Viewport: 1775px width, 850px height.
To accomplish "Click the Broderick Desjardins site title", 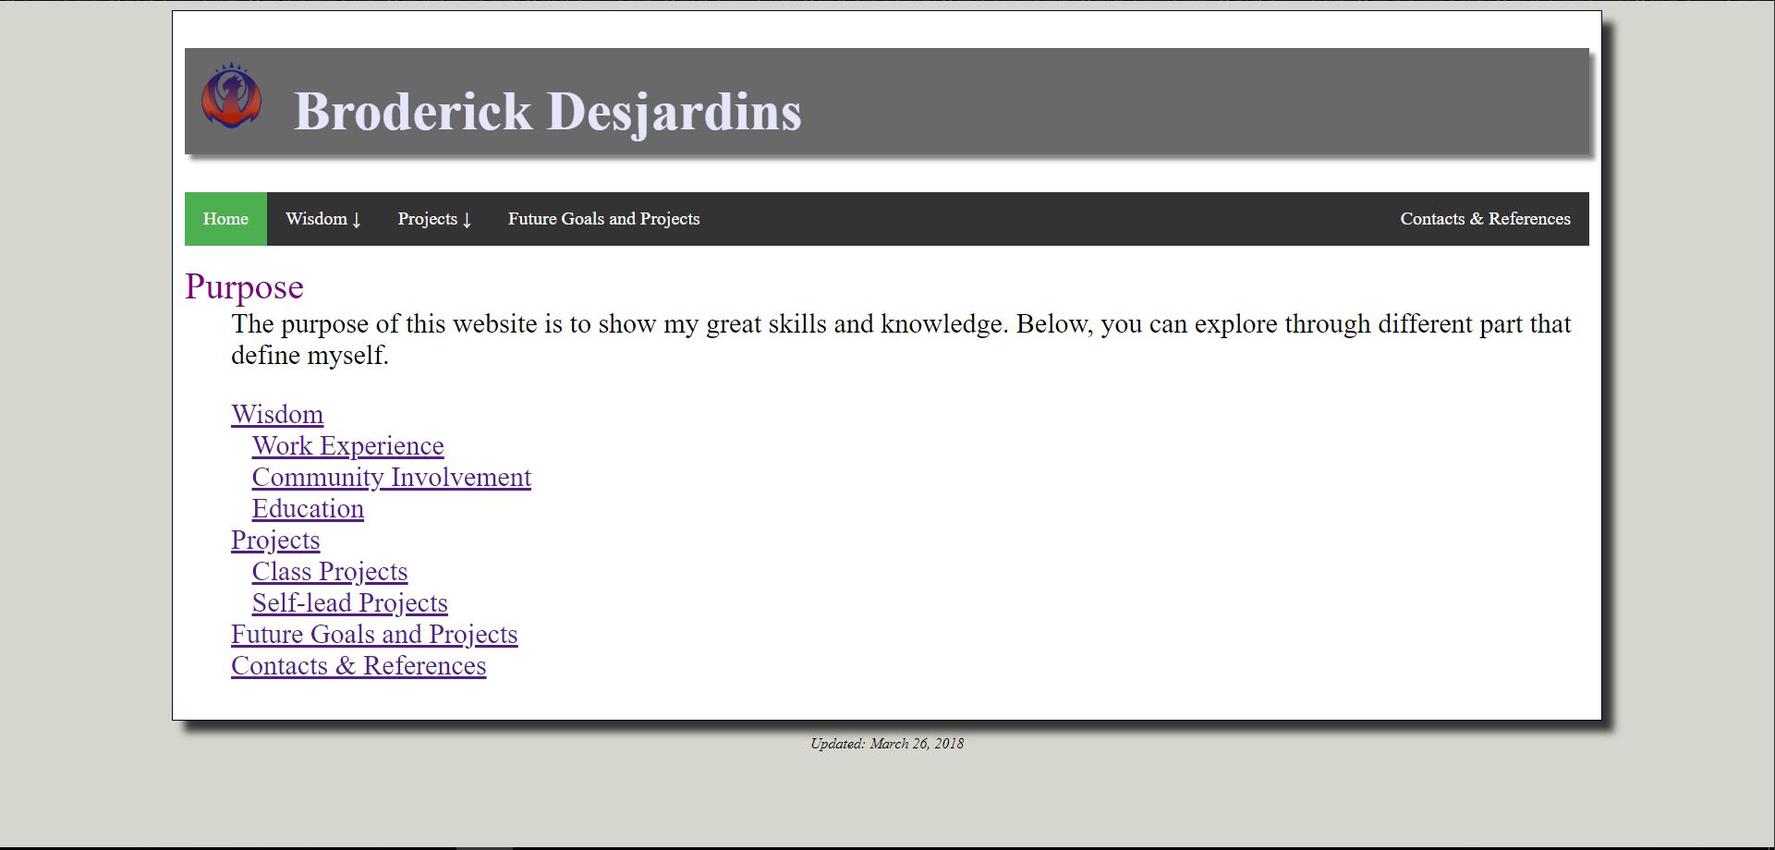I will click(548, 113).
